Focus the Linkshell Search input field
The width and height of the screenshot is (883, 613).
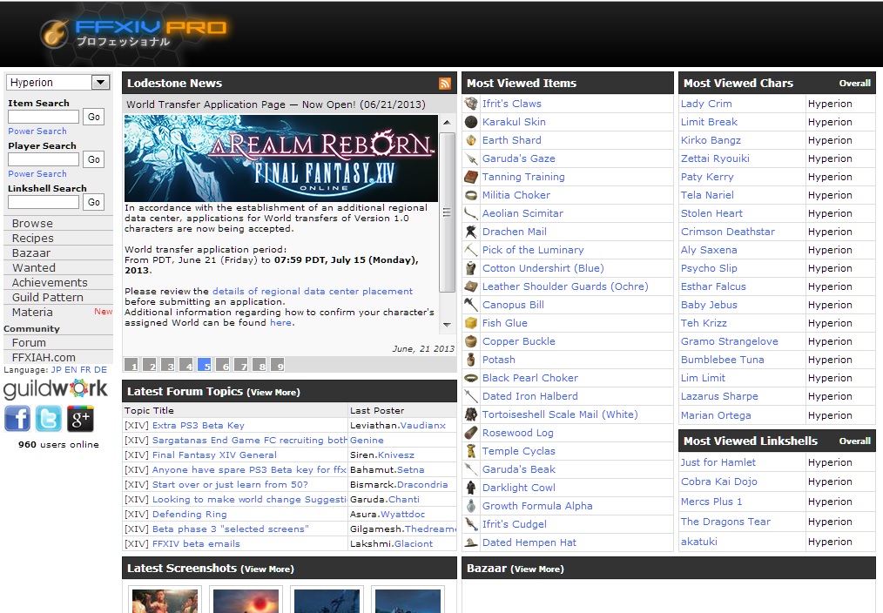[x=44, y=202]
